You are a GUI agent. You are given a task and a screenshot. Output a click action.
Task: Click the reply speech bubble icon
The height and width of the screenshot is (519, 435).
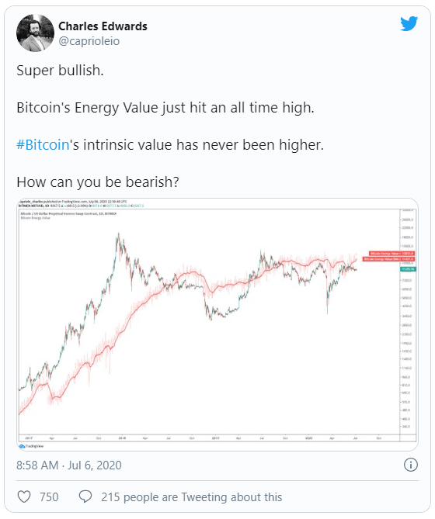pos(85,497)
